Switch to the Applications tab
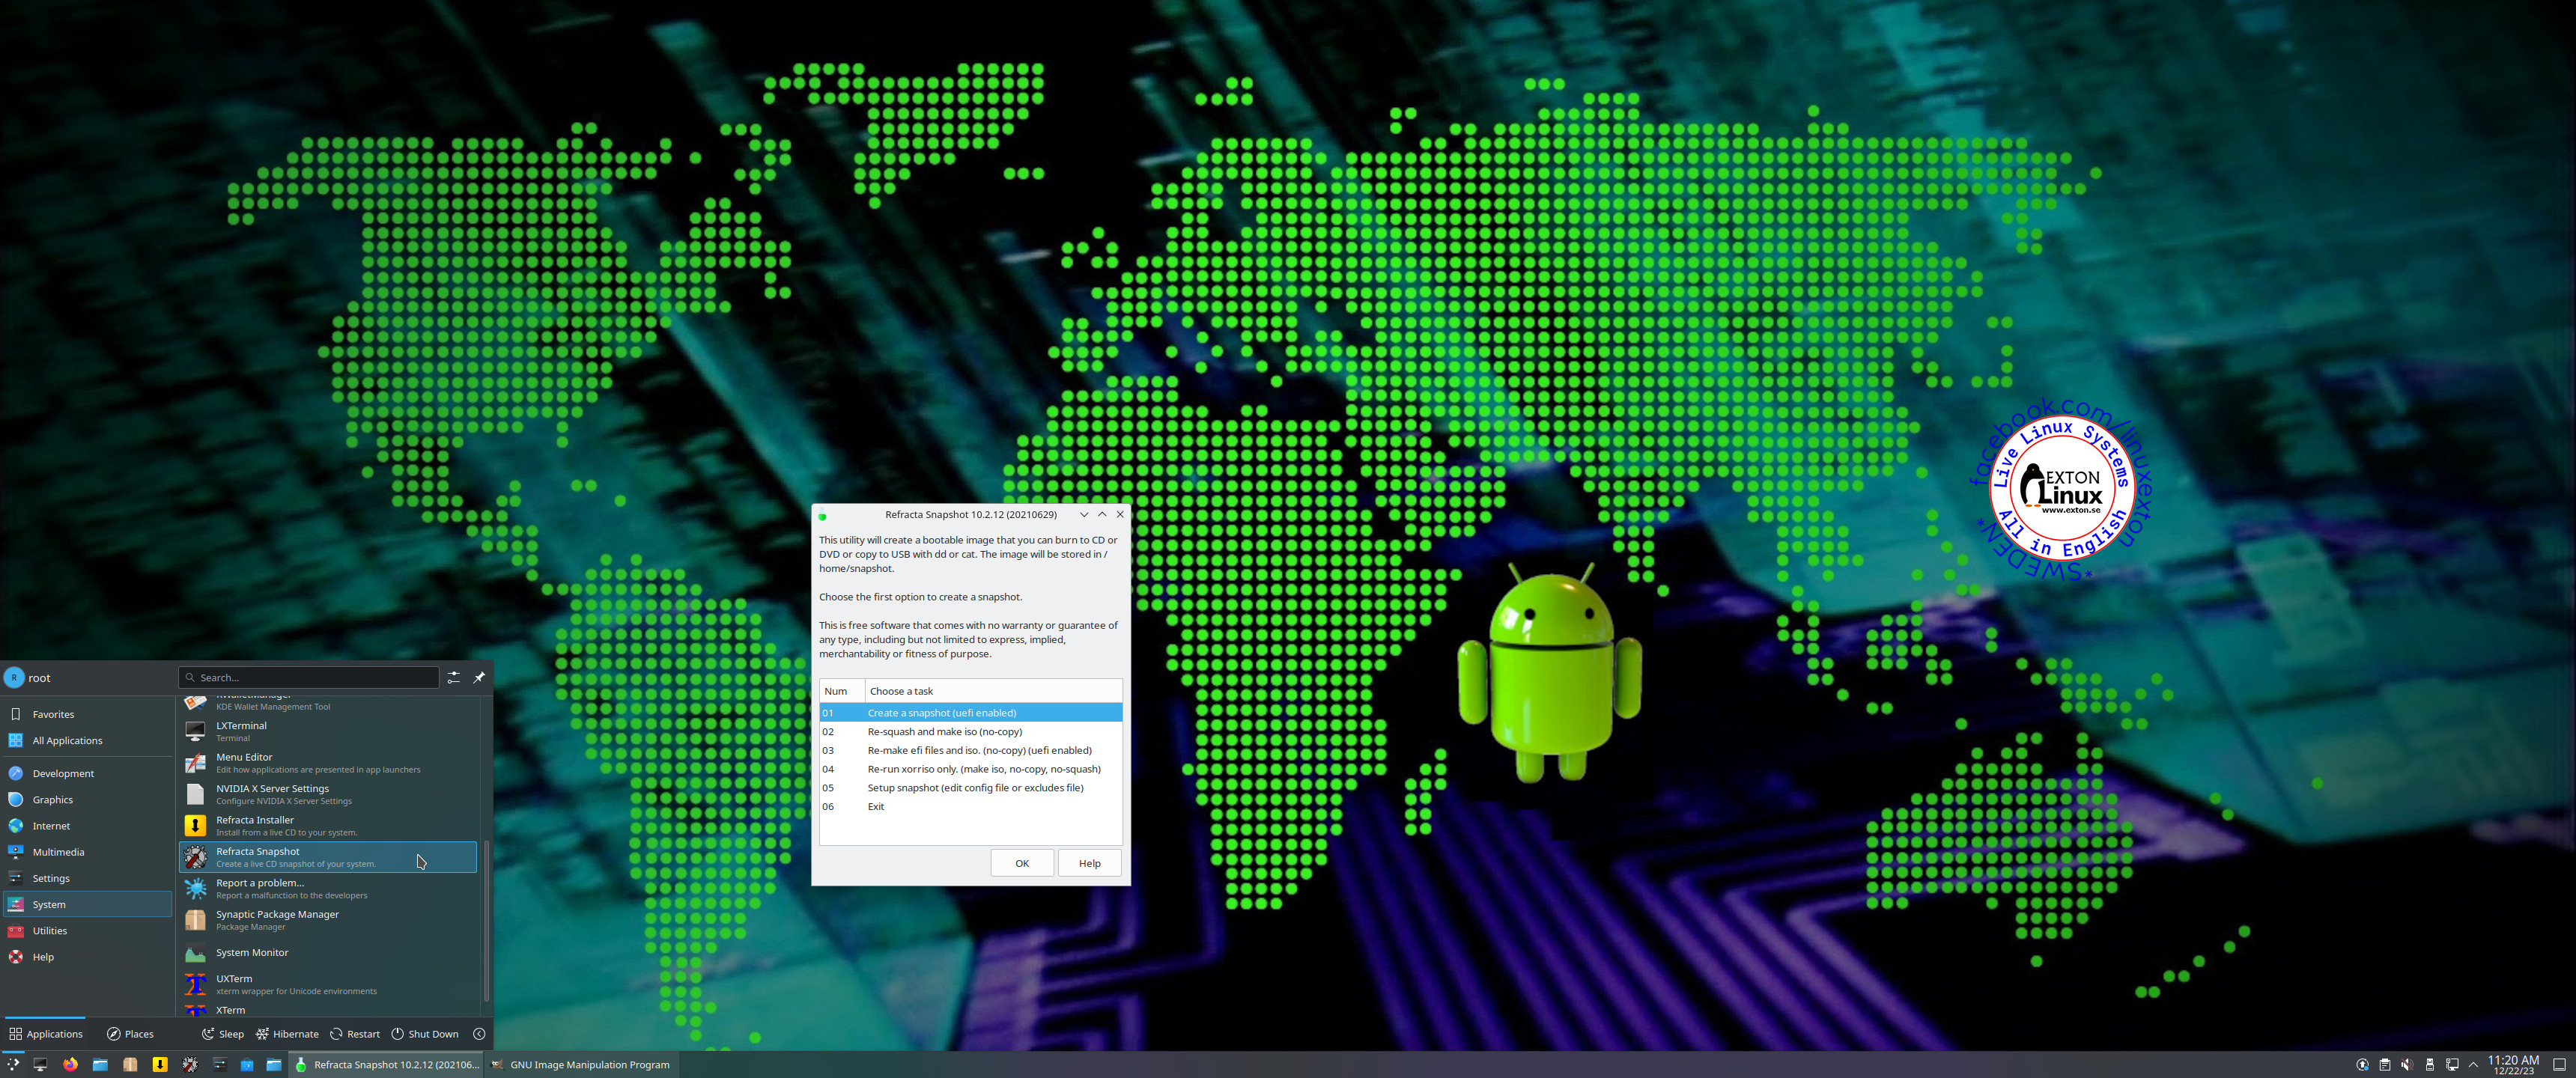2576x1078 pixels. 45,1034
